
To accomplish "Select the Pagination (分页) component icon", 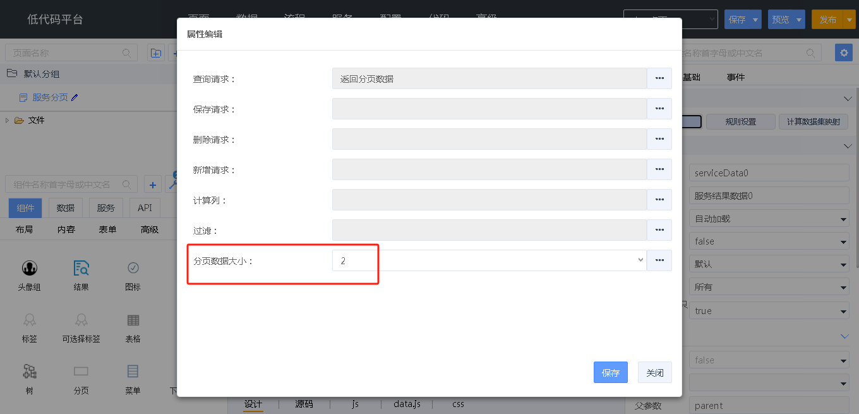I will click(x=81, y=372).
